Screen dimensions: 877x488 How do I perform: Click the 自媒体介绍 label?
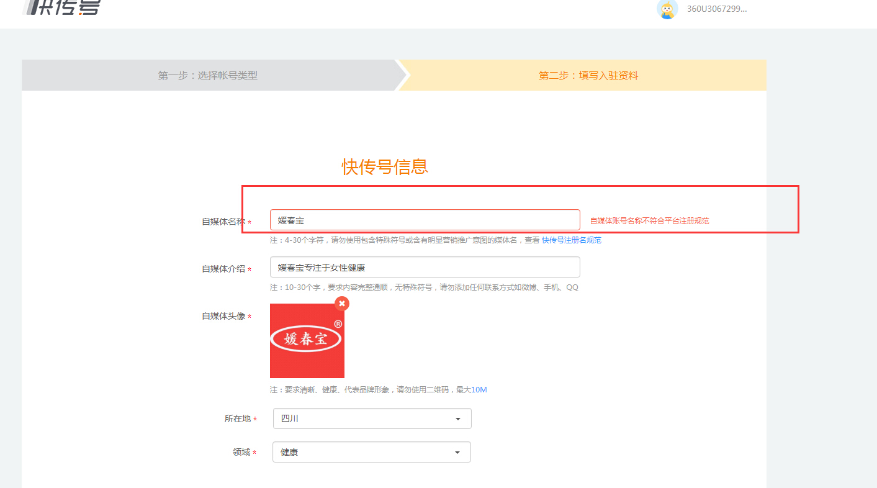[x=223, y=269]
